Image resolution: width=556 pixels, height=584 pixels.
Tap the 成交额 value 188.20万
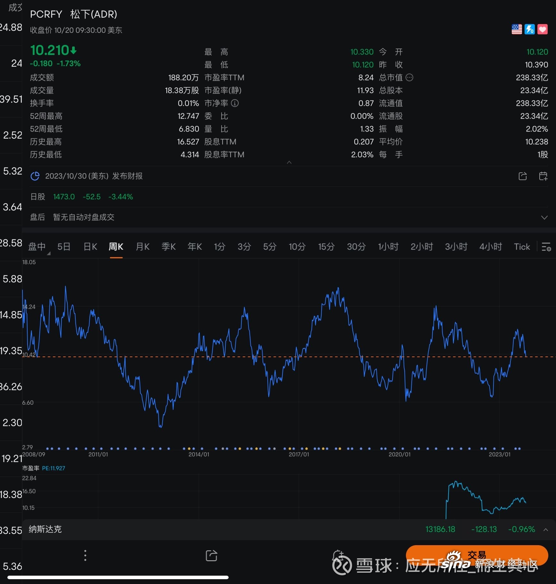(x=183, y=77)
